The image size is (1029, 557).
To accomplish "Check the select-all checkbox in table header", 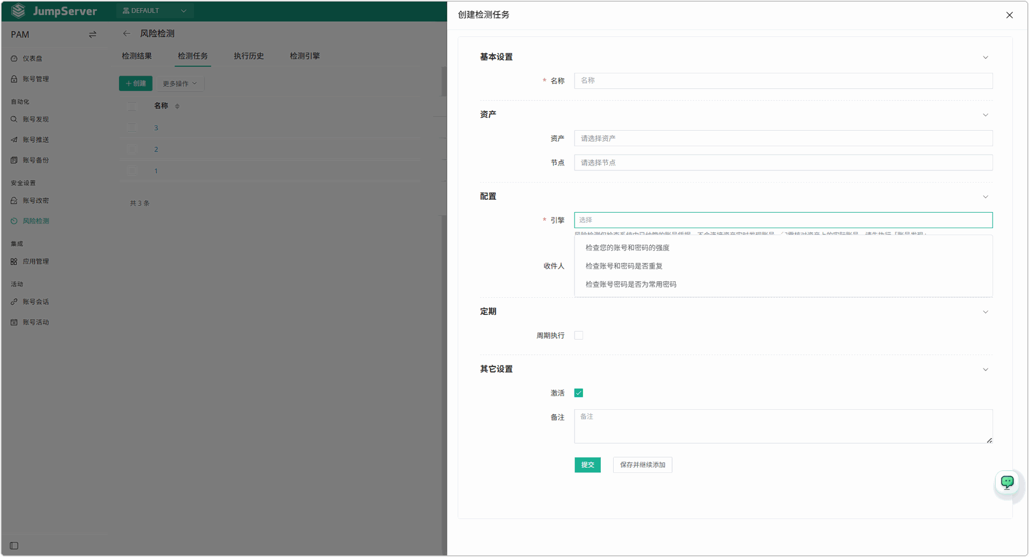I will coord(132,106).
